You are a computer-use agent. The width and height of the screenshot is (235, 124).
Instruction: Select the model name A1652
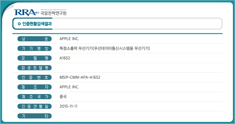(65, 58)
